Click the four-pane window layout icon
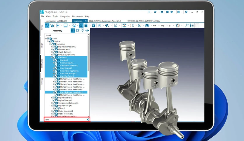The image size is (244, 141). click(x=74, y=25)
